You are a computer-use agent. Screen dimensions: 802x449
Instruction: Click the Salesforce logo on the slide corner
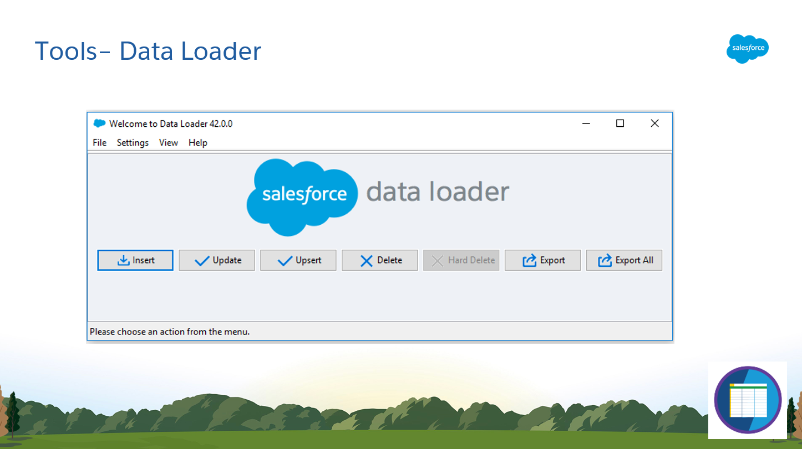point(748,49)
